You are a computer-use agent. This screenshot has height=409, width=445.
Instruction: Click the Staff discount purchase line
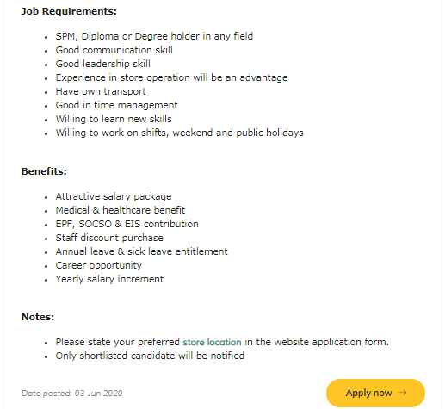pos(109,238)
